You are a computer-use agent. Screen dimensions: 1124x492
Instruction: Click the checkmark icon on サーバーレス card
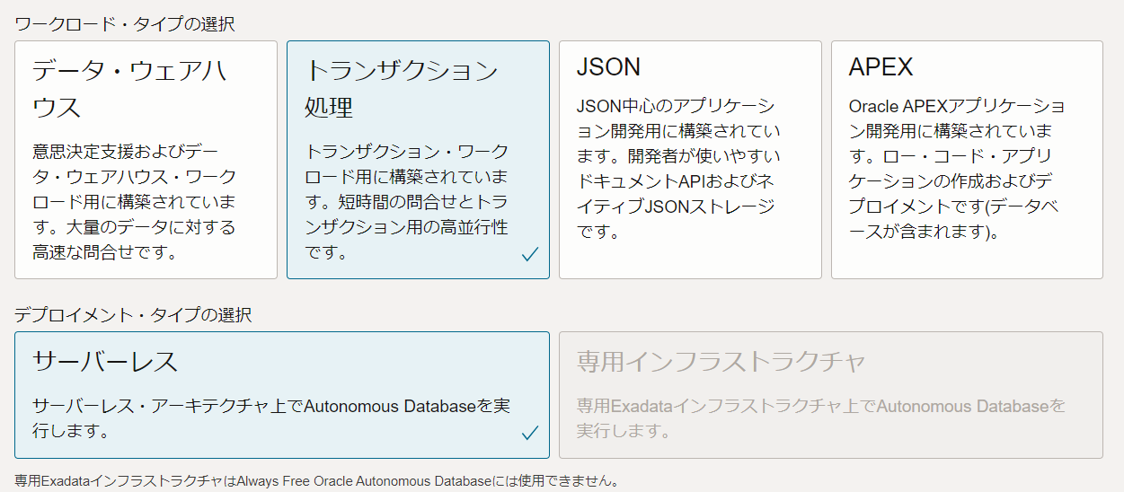tap(529, 434)
